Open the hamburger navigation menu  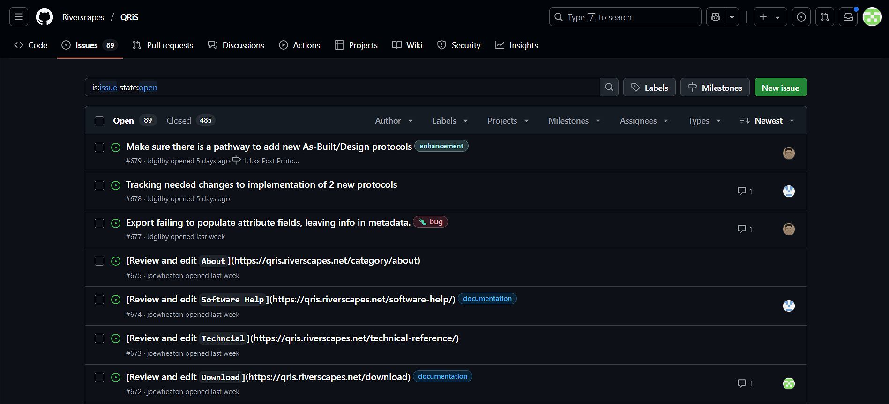click(19, 17)
